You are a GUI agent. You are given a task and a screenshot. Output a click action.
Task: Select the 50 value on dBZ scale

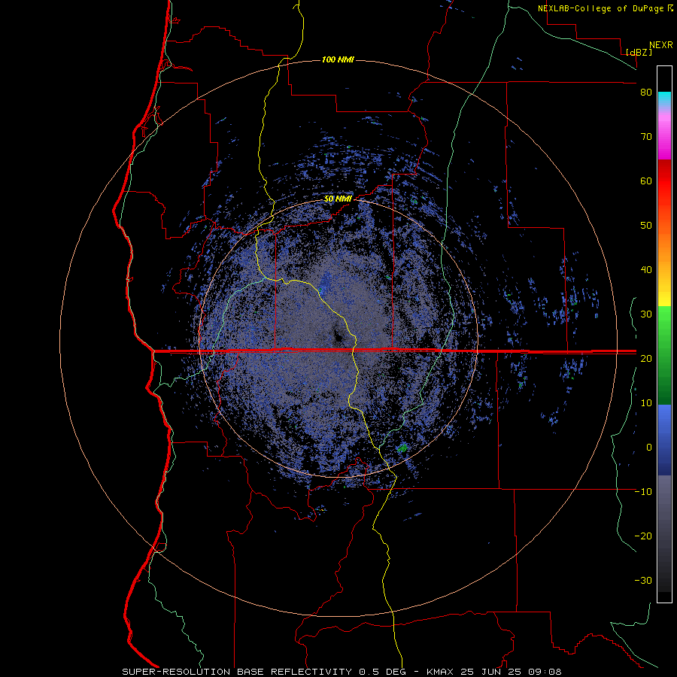(646, 226)
